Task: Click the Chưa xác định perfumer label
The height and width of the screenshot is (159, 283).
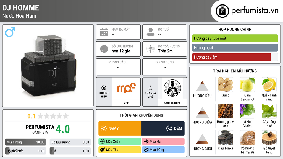Action: (x=172, y=103)
